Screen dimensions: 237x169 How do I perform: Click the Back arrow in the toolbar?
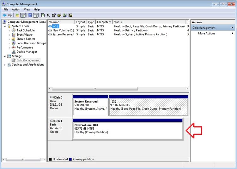4,15
